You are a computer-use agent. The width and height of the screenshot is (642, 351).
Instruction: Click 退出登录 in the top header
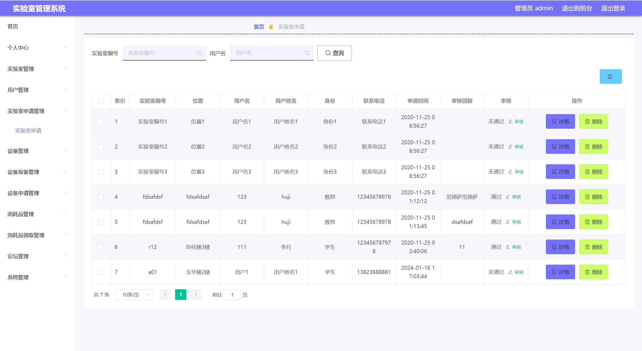point(613,8)
